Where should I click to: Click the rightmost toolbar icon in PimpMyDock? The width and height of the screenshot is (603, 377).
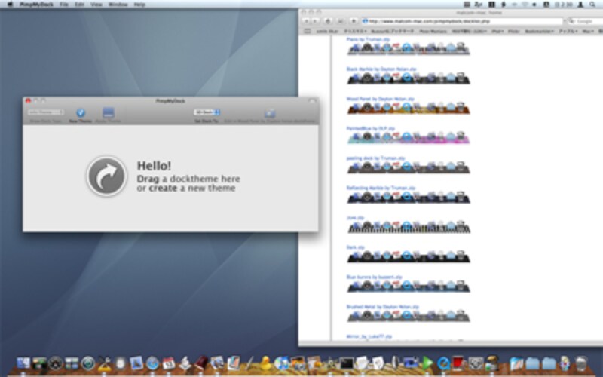pyautogui.click(x=270, y=113)
